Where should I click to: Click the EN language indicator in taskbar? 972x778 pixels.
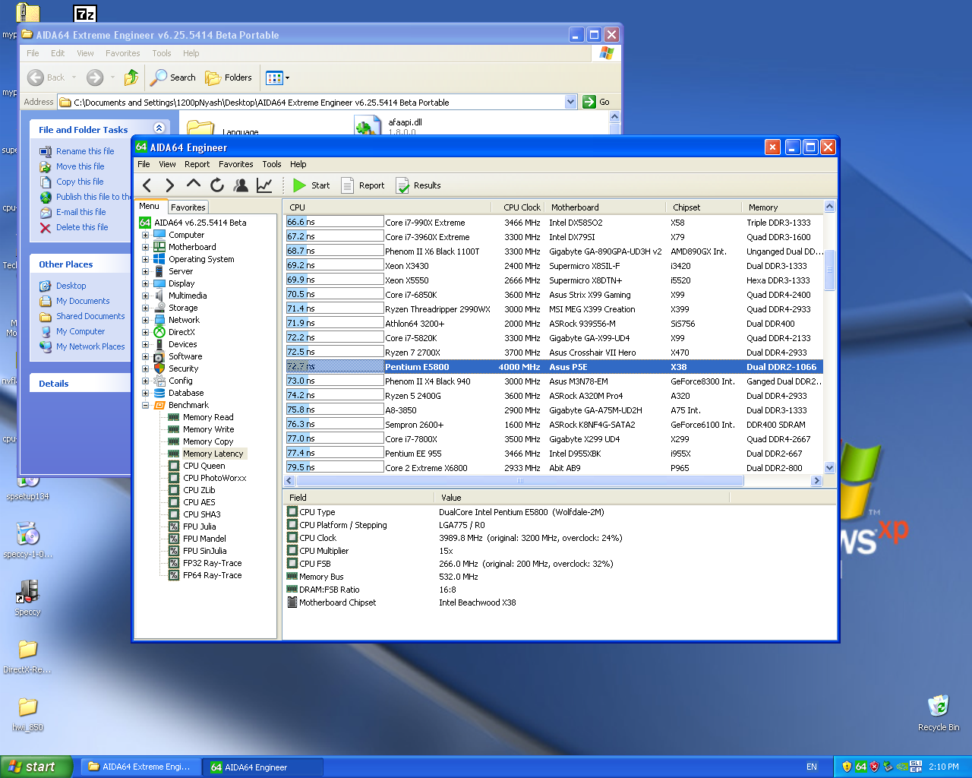pos(812,767)
